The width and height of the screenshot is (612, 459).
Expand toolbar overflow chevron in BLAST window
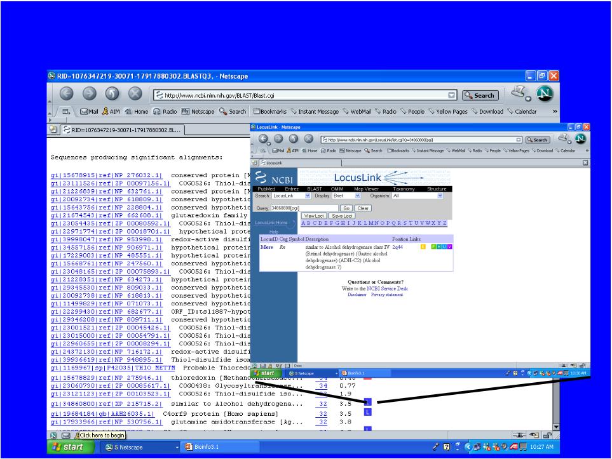coord(555,112)
